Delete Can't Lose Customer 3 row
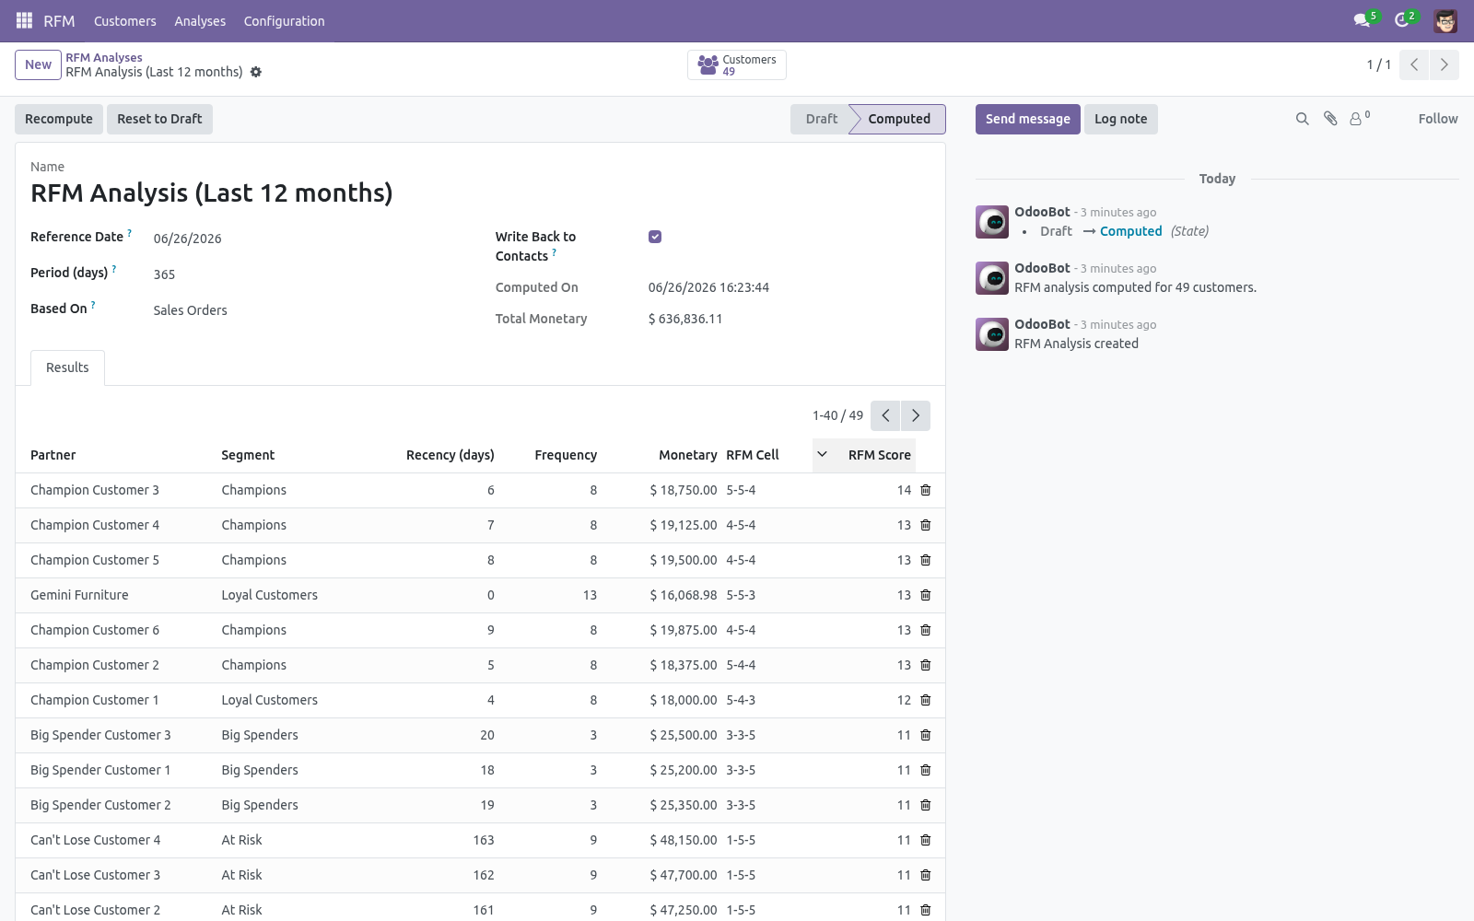Image resolution: width=1474 pixels, height=921 pixels. 926,875
